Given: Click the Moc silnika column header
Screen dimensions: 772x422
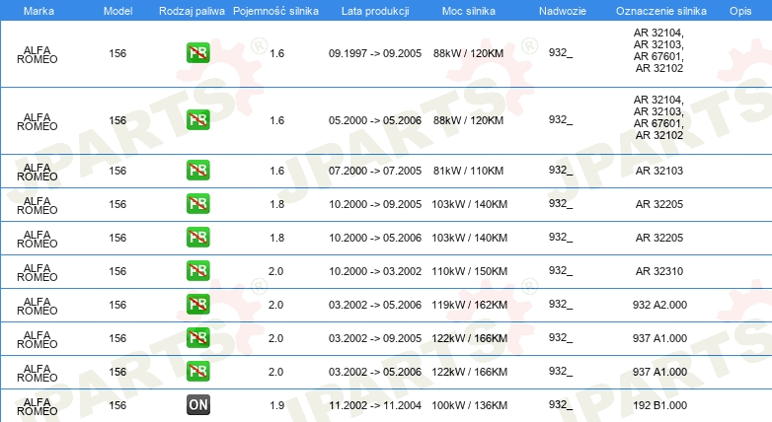Looking at the screenshot, I should click(469, 11).
